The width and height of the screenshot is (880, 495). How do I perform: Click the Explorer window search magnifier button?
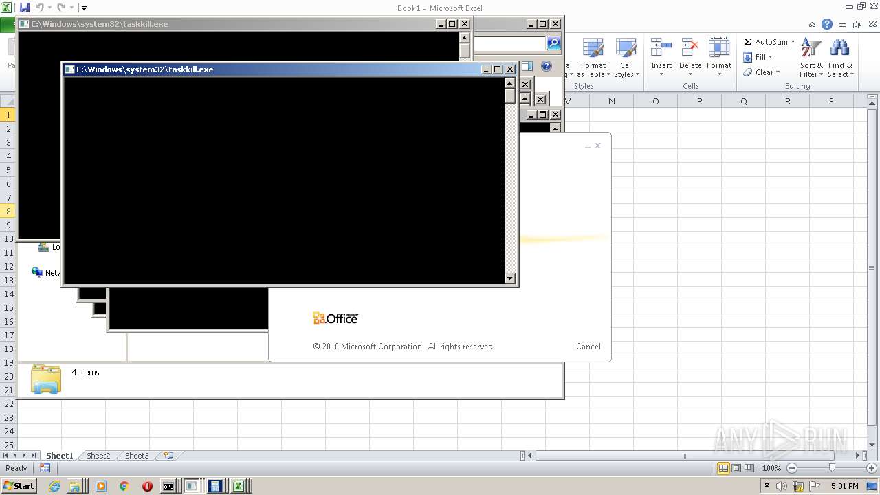[553, 43]
